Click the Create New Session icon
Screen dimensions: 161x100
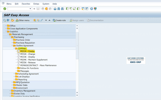click(83, 9)
